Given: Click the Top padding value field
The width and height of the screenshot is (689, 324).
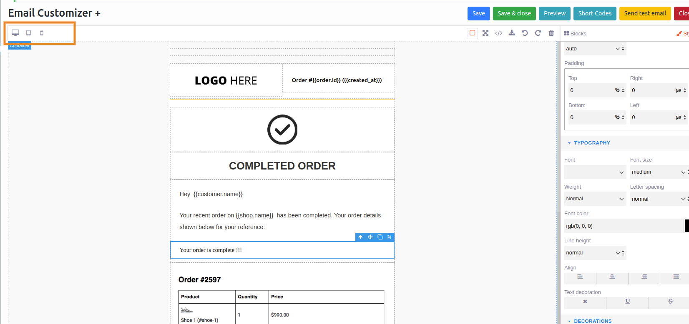Looking at the screenshot, I should (591, 90).
